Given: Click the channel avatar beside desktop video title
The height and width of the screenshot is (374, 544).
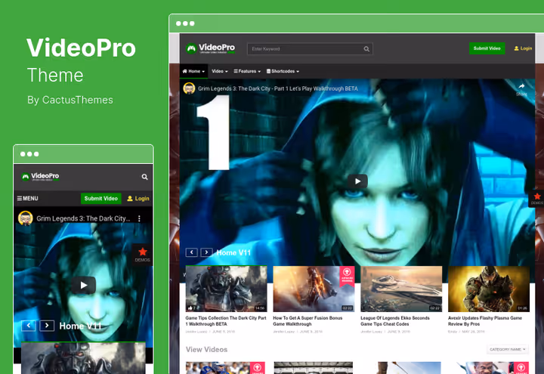Looking at the screenshot, I should point(189,88).
